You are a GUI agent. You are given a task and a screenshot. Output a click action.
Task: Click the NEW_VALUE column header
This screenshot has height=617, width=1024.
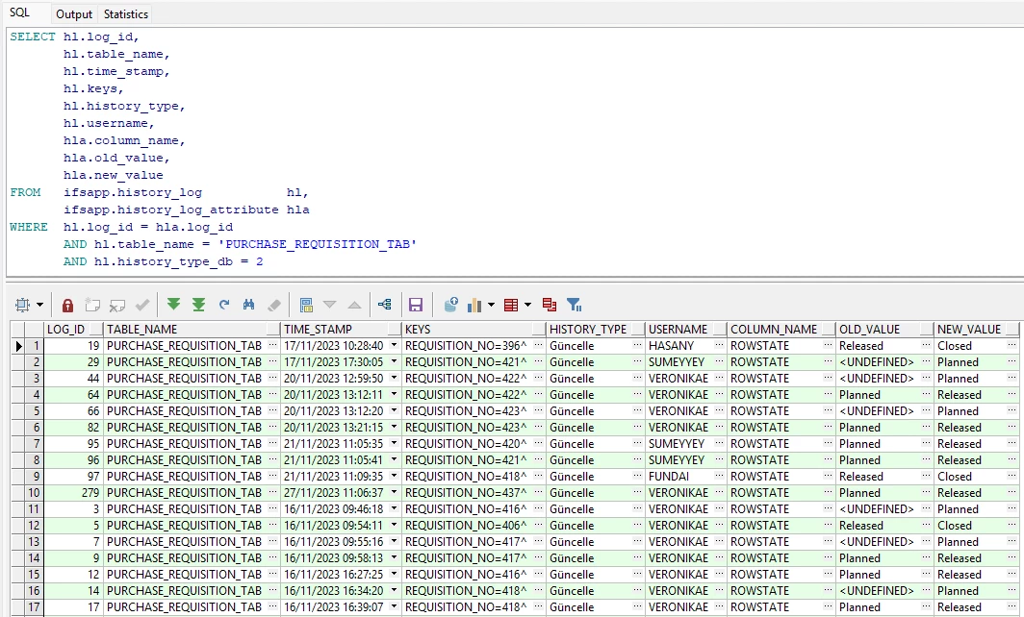pos(976,330)
